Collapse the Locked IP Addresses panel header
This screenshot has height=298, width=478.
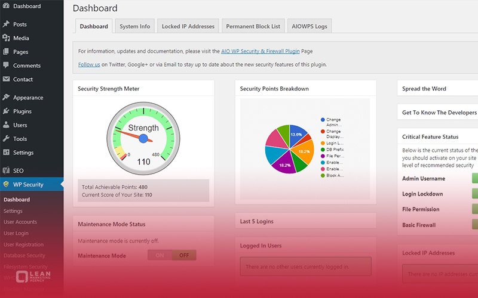[437, 253]
